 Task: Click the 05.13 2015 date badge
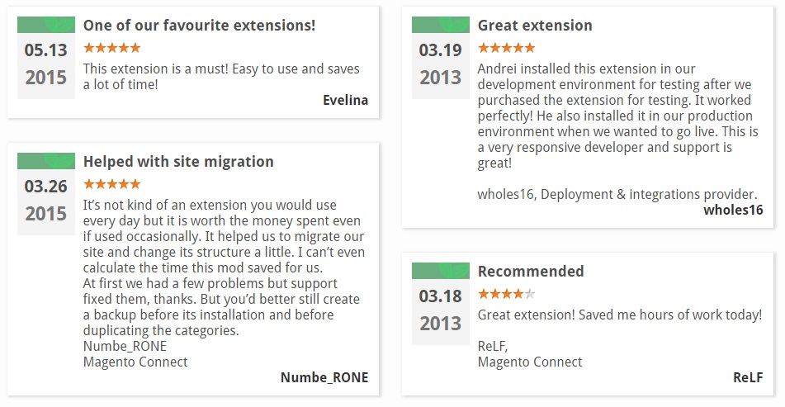[46, 64]
